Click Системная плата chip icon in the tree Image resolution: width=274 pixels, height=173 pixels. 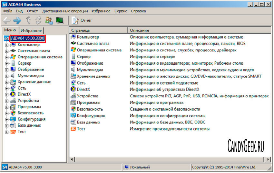13,51
